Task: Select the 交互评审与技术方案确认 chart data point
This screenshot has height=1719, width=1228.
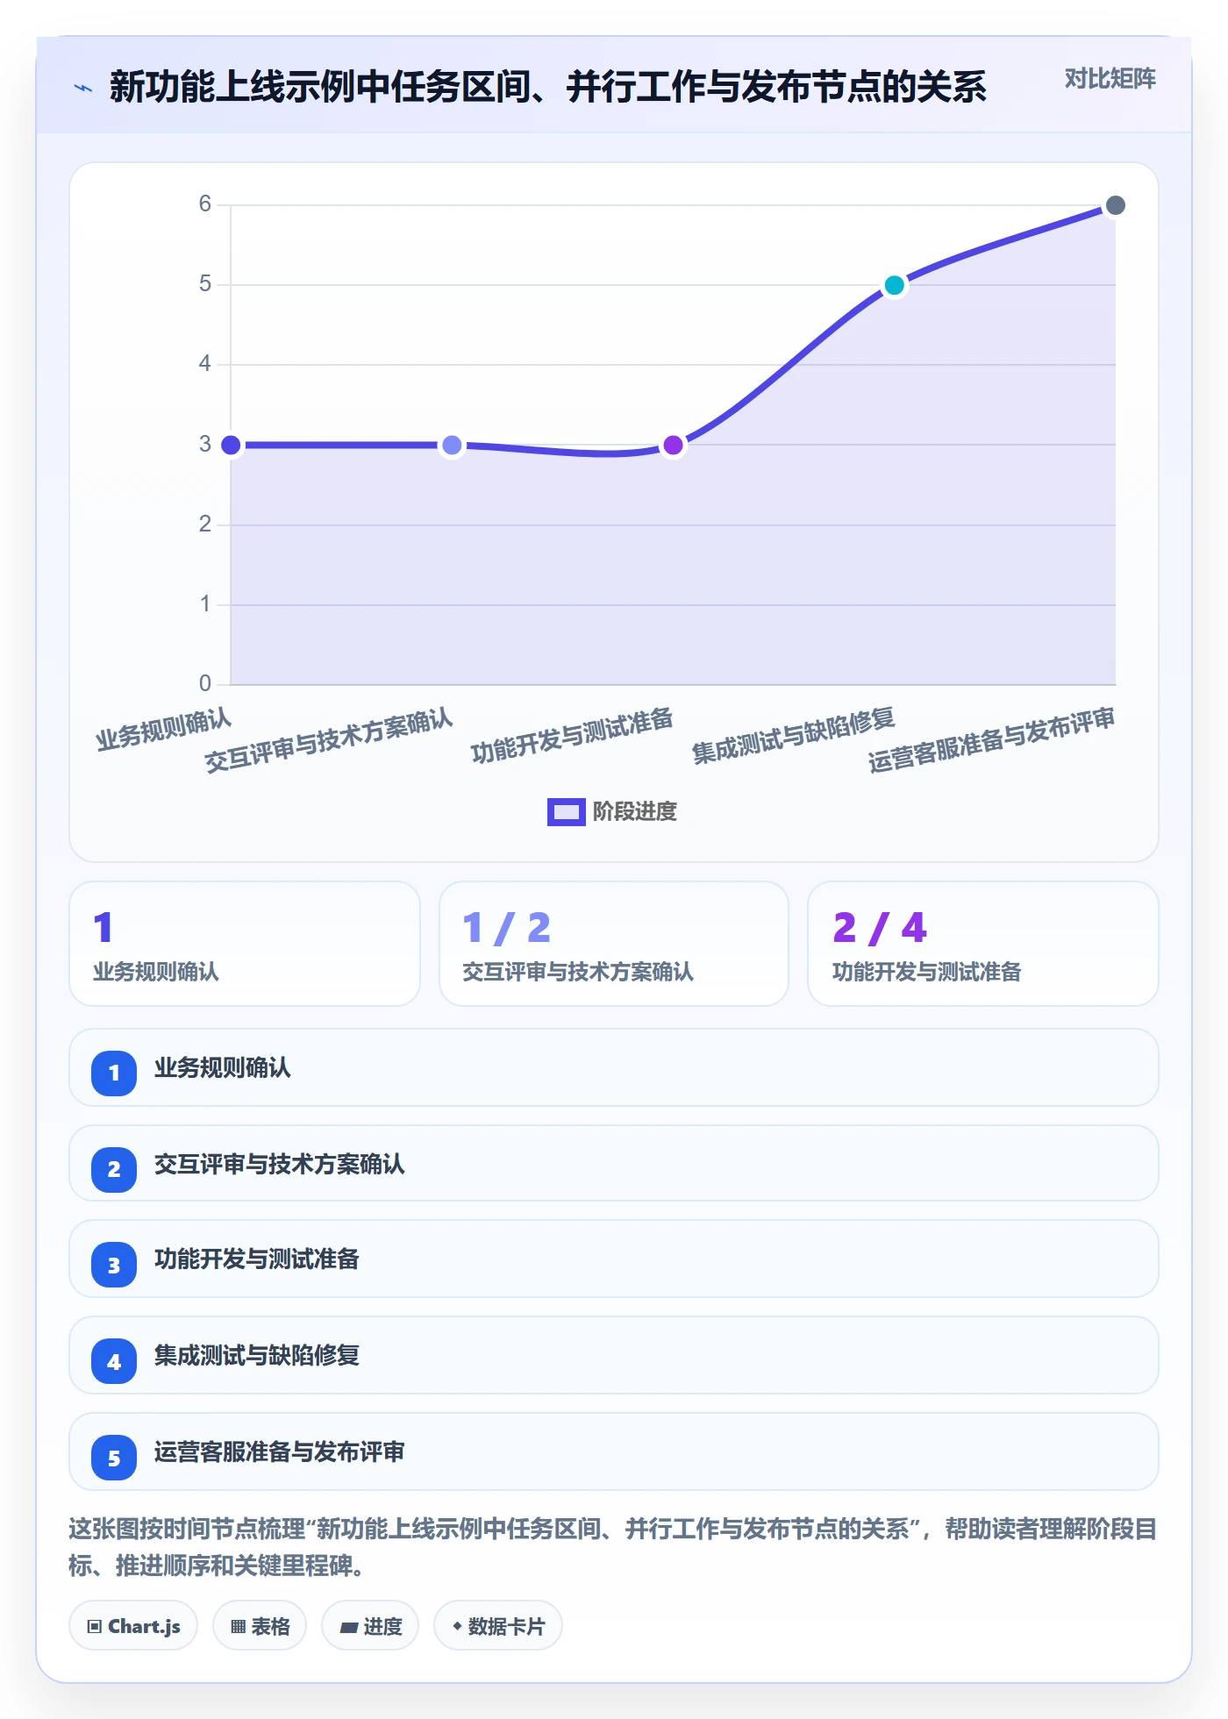Action: [x=452, y=445]
